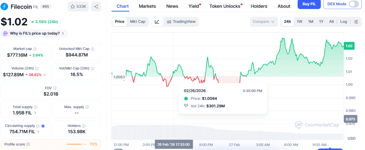Screen dimensions: 365x150
Task: Click info icon next to Volume (24h)
Action: [37, 68]
